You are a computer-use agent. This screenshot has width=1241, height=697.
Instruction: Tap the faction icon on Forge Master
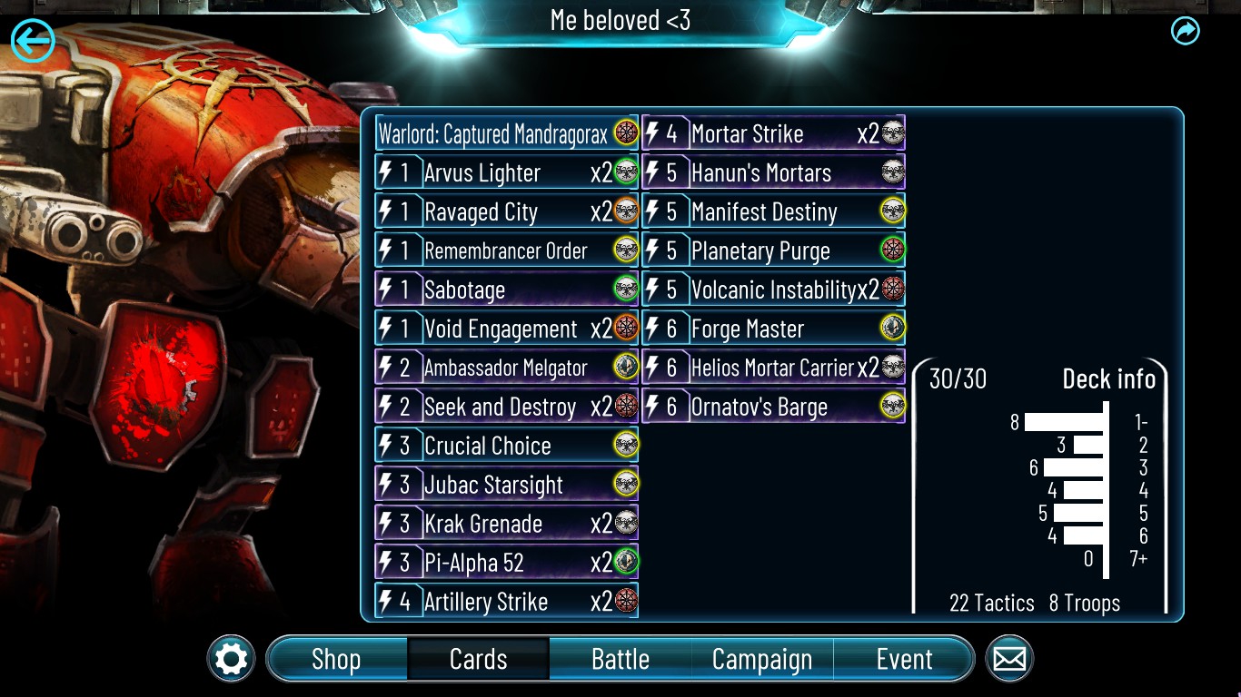(892, 329)
